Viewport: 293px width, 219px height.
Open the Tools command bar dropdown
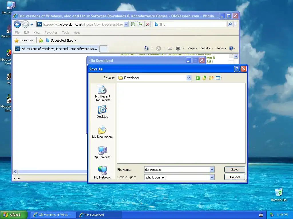click(x=221, y=48)
